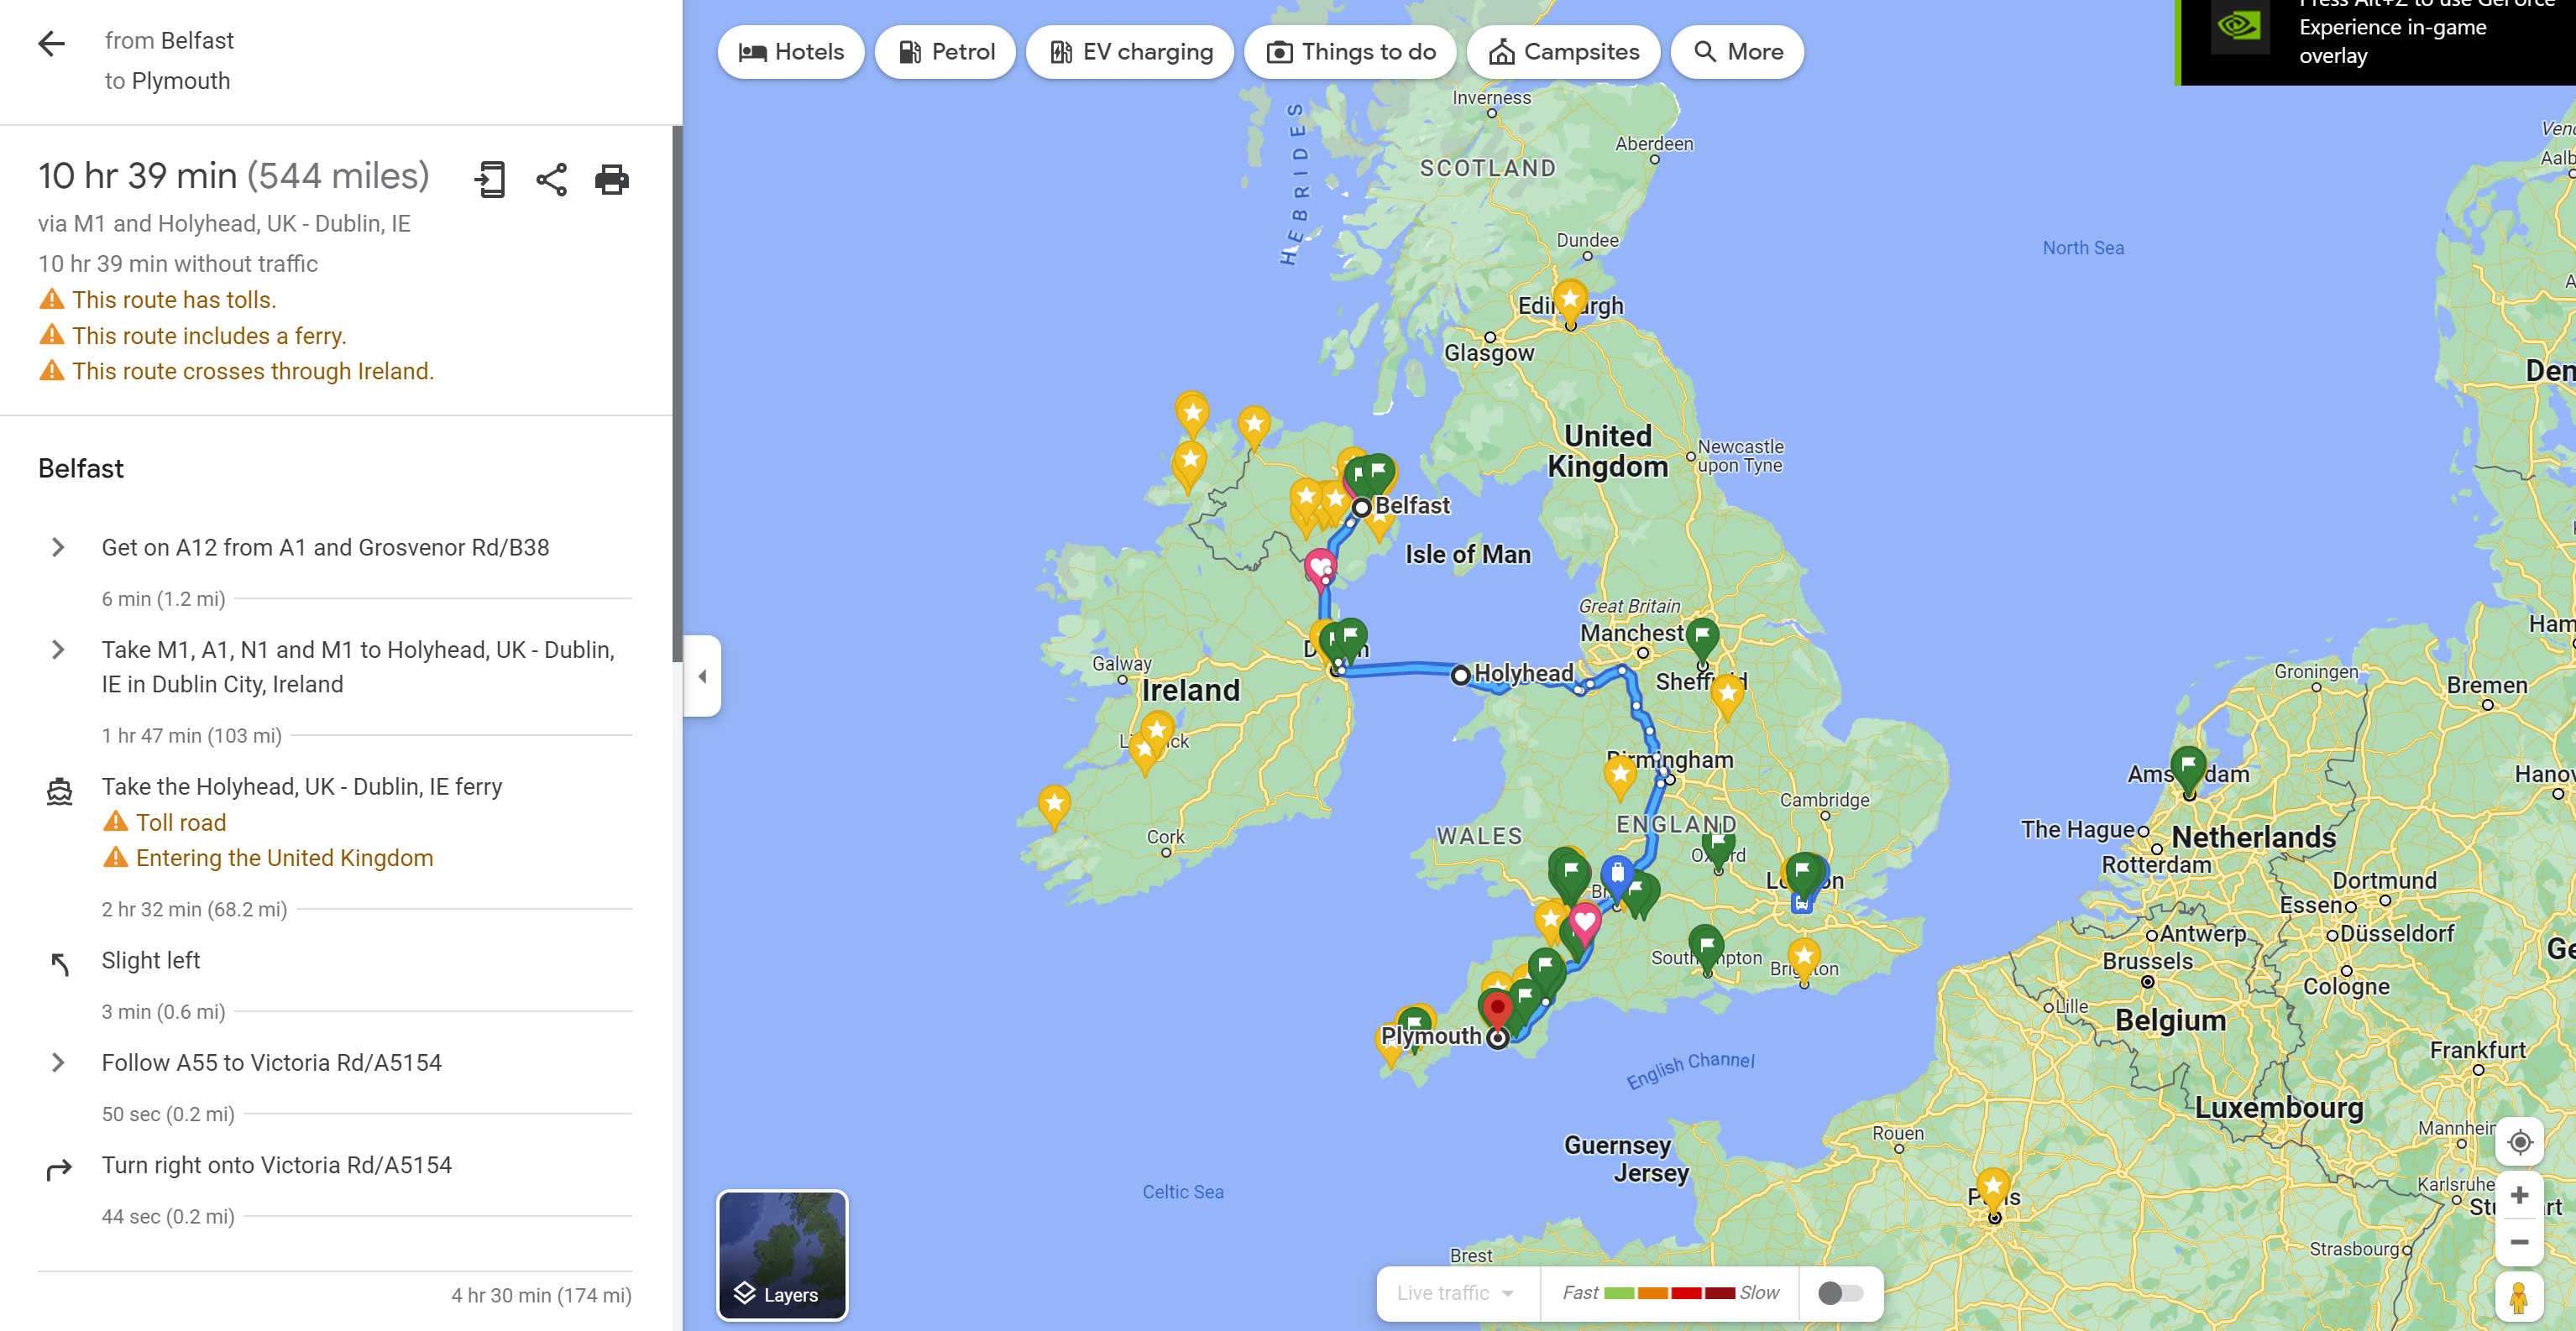
Task: Click the Campsites chip
Action: (1564, 52)
